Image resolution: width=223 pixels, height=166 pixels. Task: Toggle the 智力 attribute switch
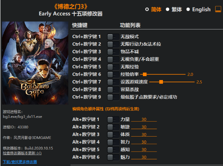coord(113,142)
